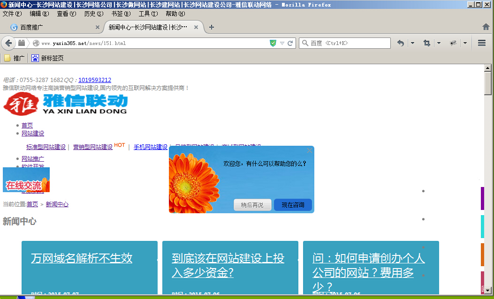Open dropdown next to the crop icon
This screenshot has height=299, width=494.
(439, 43)
